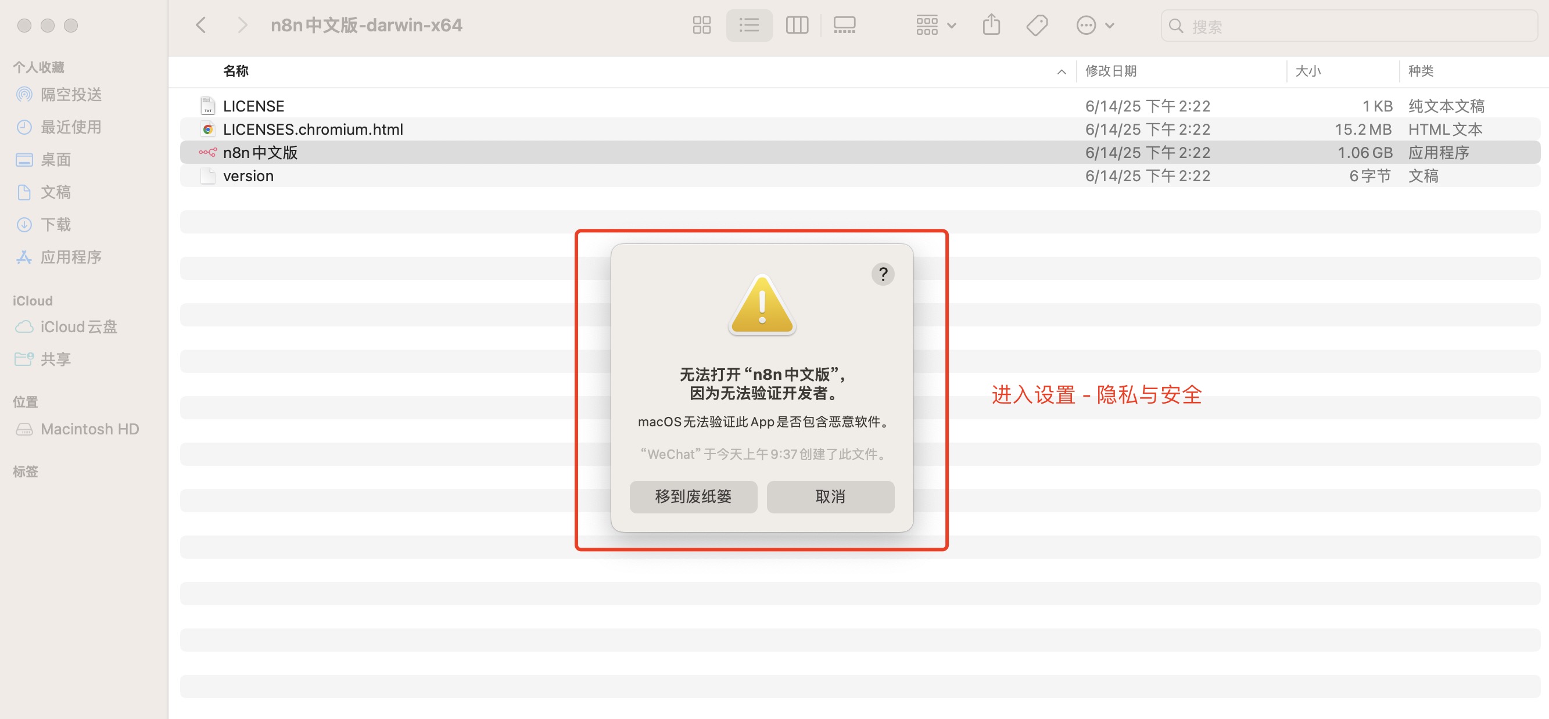Select the version file row
1549x719 pixels.
click(860, 175)
